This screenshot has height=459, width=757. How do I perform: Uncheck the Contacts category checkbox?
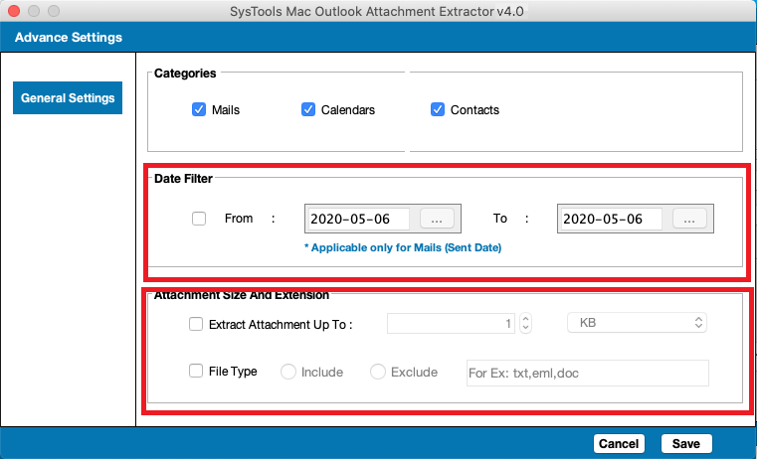(437, 110)
